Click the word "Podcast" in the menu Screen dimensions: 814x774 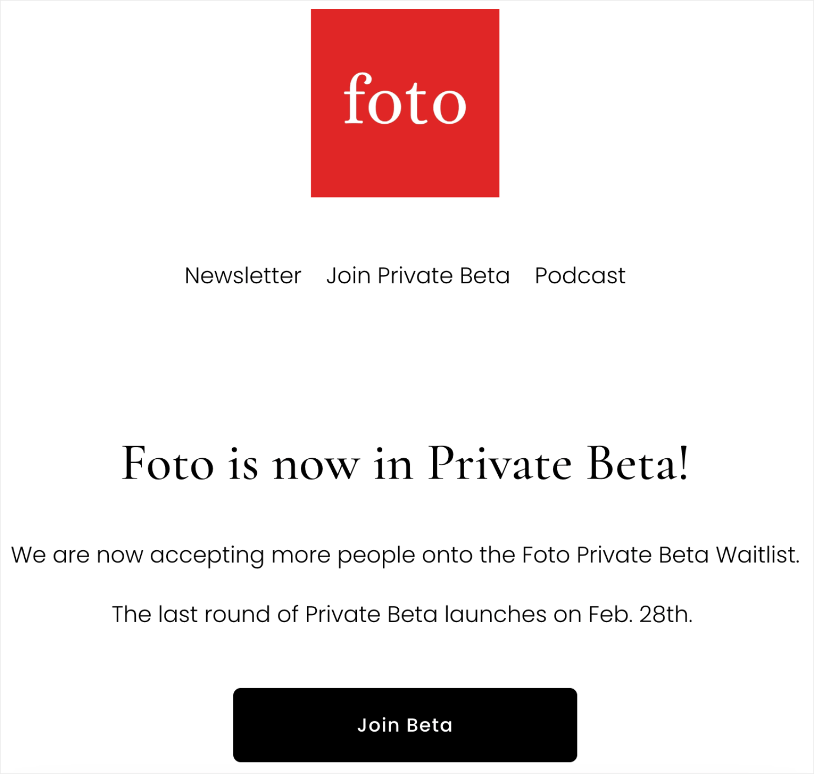[x=580, y=276]
